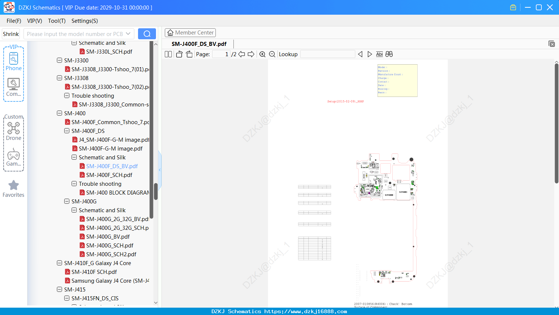Toggle whole-word match Abi icon
Viewport: 559px width, 315px height.
tap(380, 54)
